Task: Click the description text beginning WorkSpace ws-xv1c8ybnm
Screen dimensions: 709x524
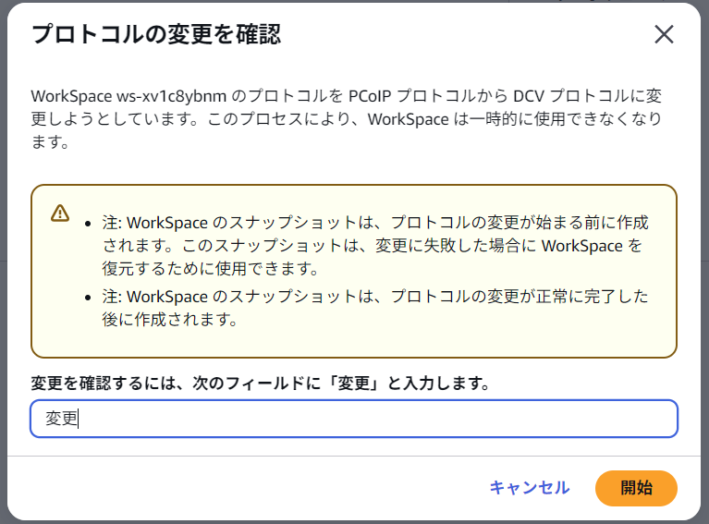Action: 347,119
